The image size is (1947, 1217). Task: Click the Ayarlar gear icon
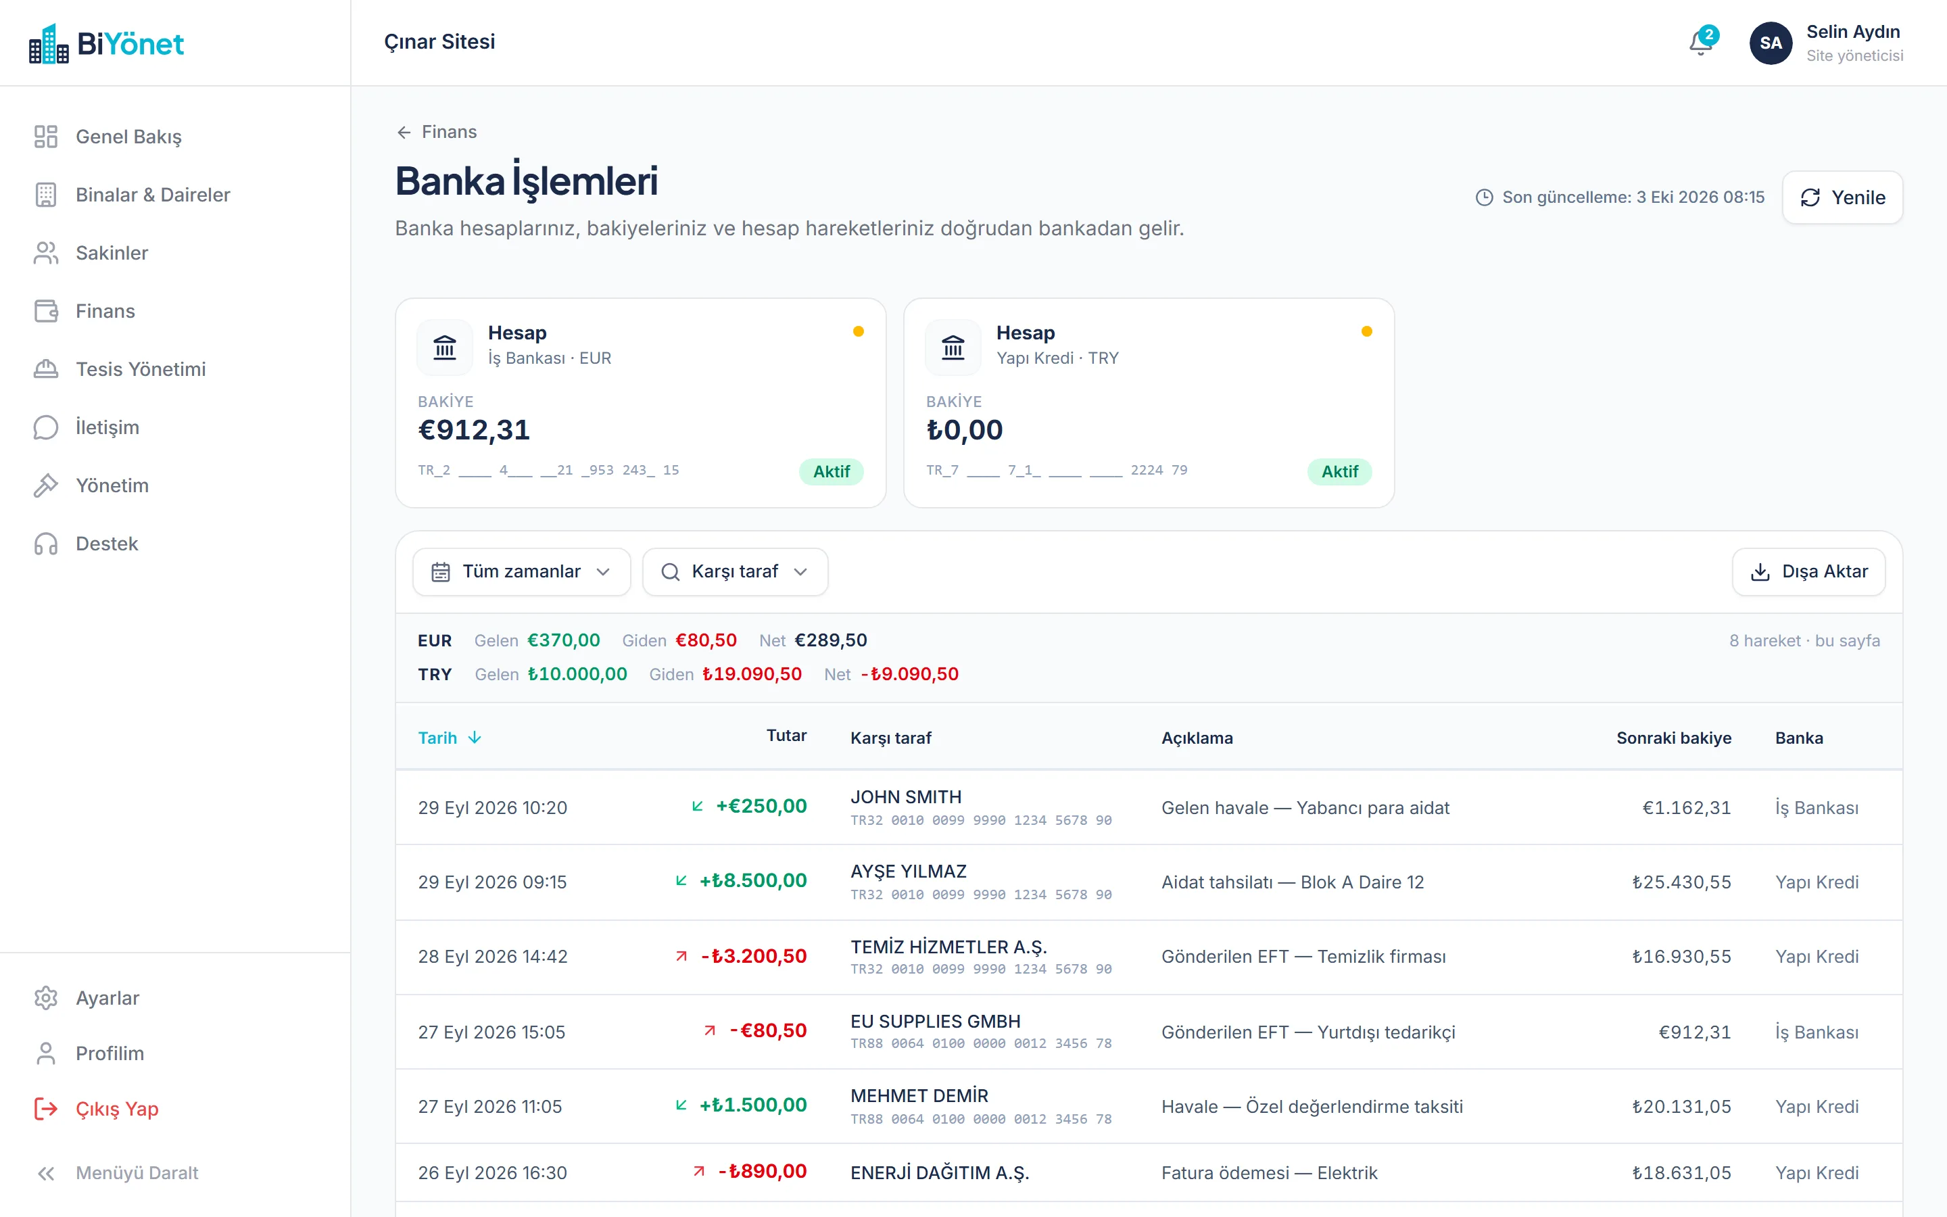pos(46,998)
